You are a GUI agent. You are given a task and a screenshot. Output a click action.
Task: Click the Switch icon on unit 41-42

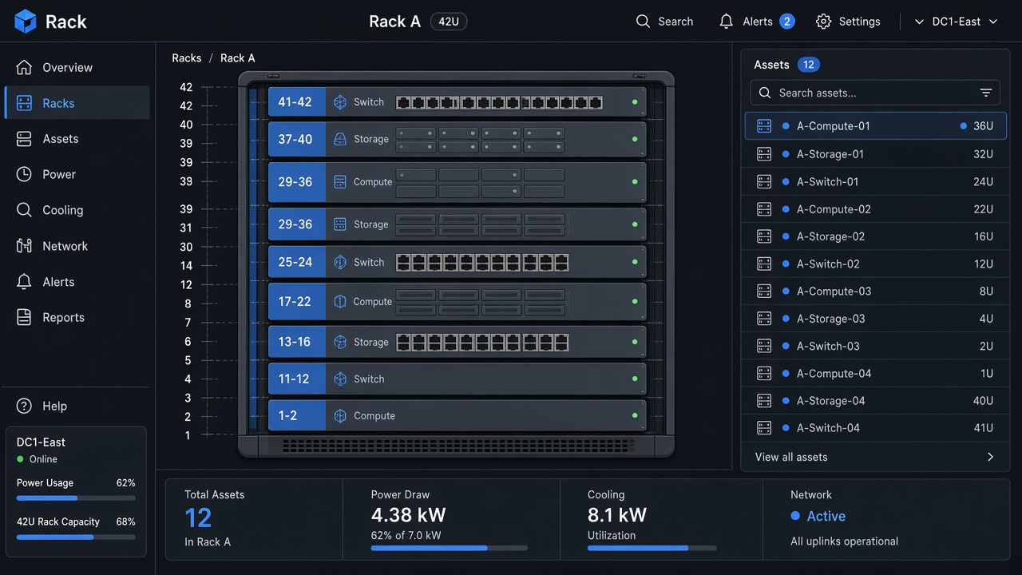click(x=340, y=102)
